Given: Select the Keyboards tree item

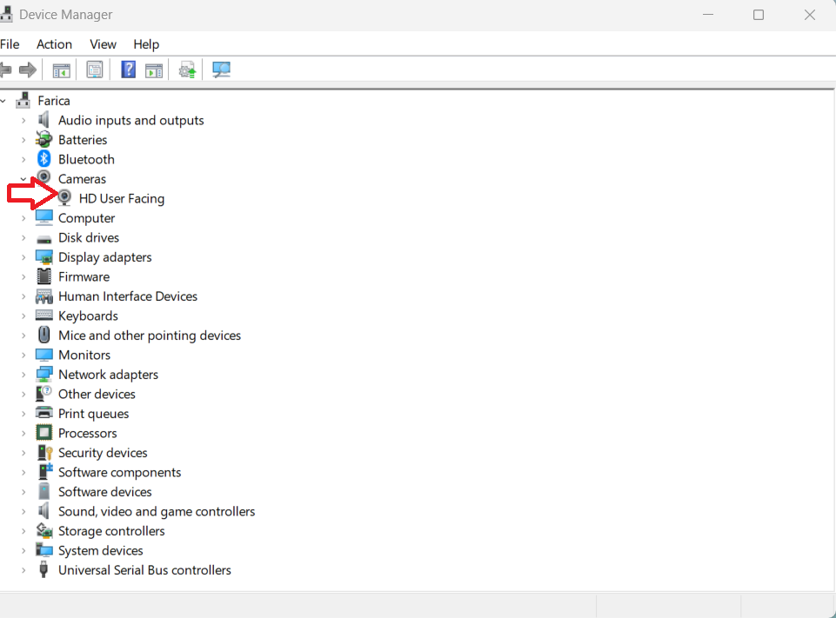Looking at the screenshot, I should (88, 316).
